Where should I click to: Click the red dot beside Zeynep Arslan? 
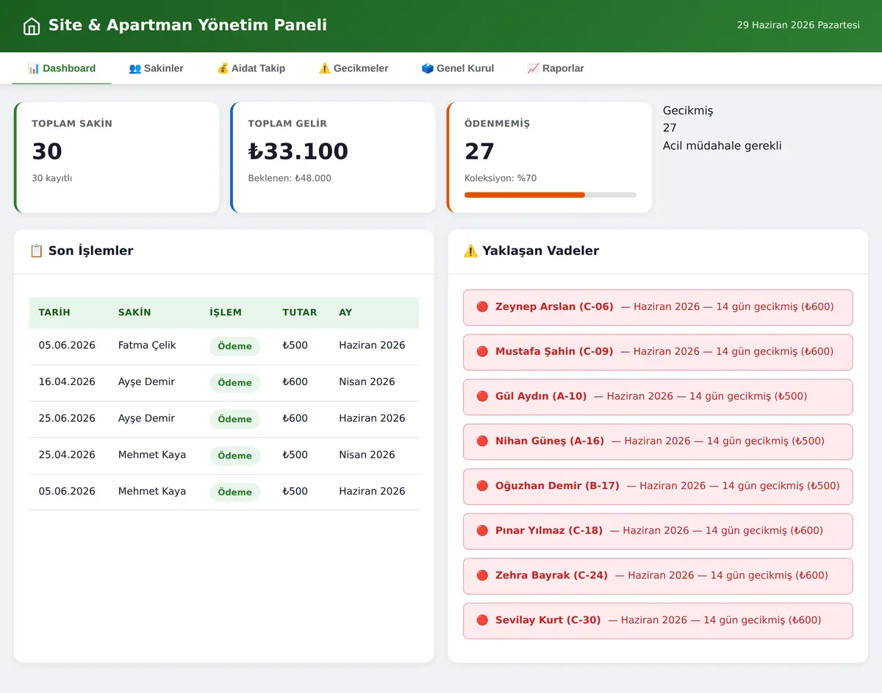(x=482, y=307)
